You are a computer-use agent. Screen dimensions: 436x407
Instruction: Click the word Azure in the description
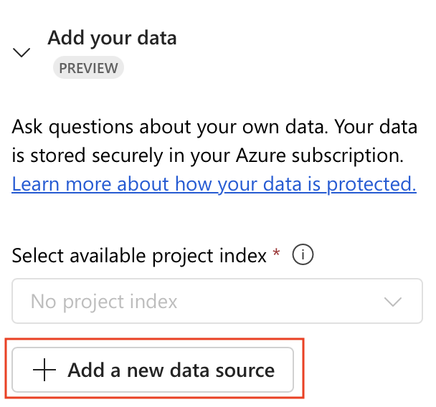(x=261, y=155)
